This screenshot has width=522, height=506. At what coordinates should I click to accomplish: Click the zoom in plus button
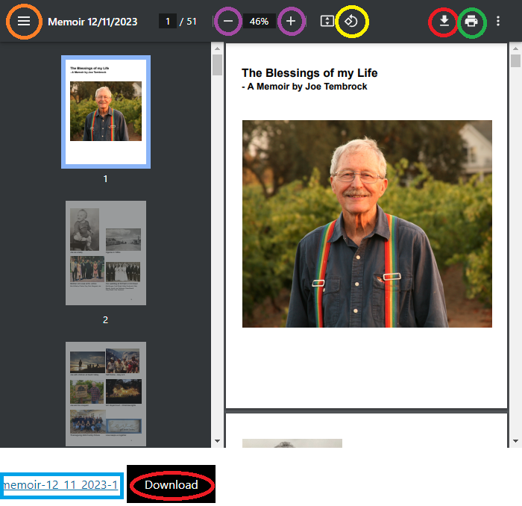pyautogui.click(x=291, y=22)
